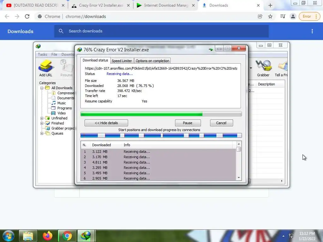
Task: Reload the Chrome page
Action: coord(27,16)
